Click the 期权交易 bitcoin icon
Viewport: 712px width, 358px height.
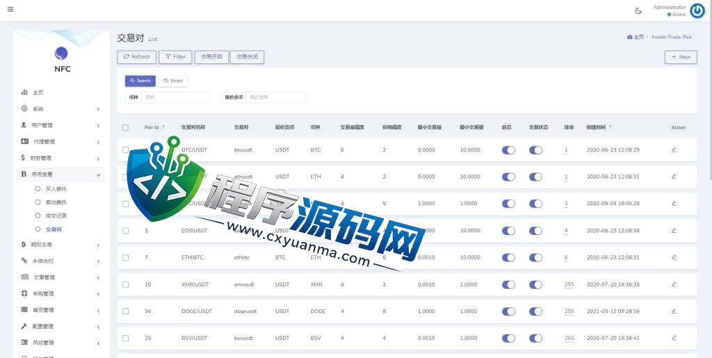point(24,245)
